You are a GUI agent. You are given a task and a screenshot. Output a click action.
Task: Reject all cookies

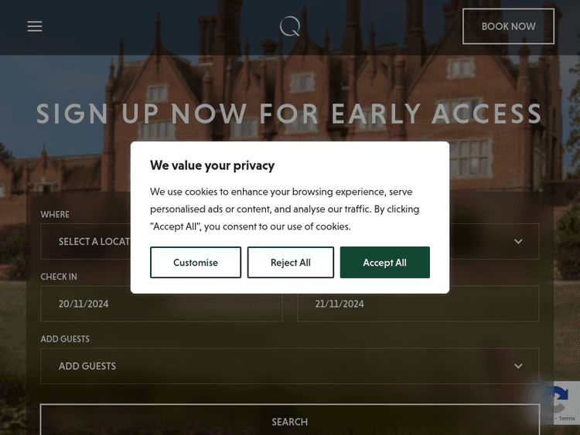(x=290, y=263)
